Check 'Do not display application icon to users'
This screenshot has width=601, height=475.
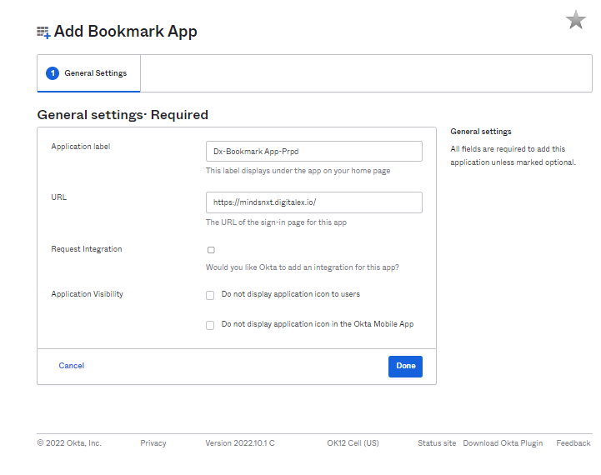tap(211, 295)
